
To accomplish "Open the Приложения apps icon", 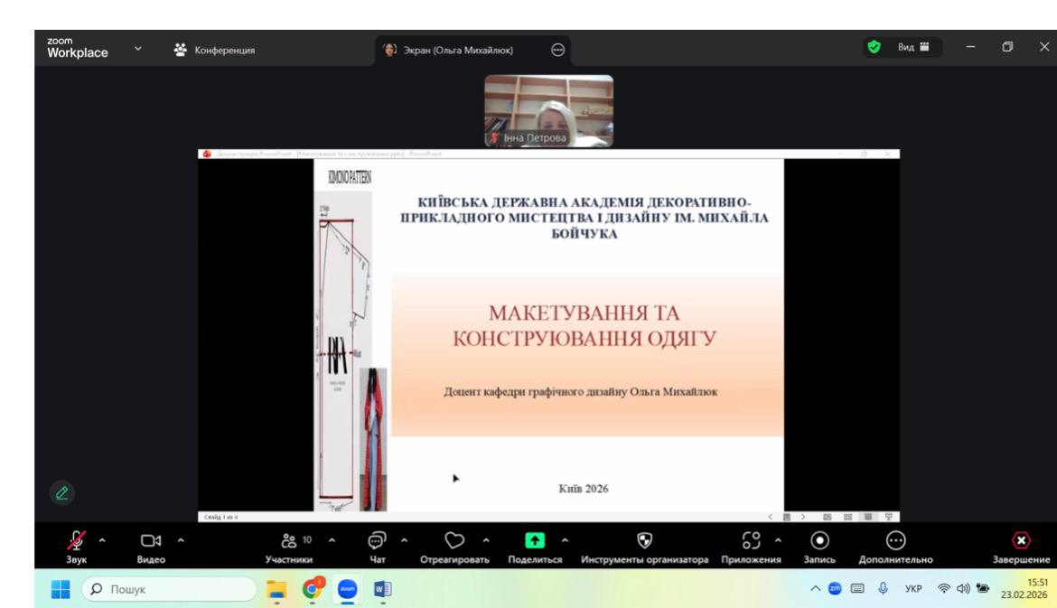I will [x=751, y=541].
